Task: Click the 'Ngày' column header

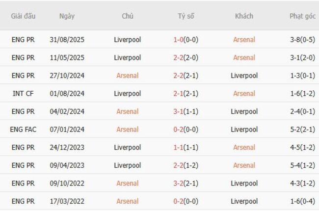Action: click(x=67, y=16)
